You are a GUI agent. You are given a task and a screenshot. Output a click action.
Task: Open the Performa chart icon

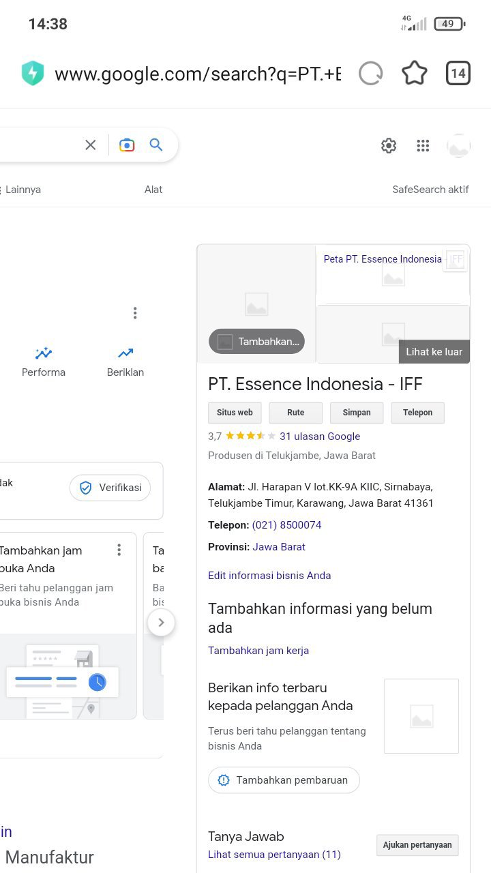[44, 353]
